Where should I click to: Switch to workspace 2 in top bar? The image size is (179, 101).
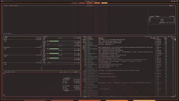point(6,1)
